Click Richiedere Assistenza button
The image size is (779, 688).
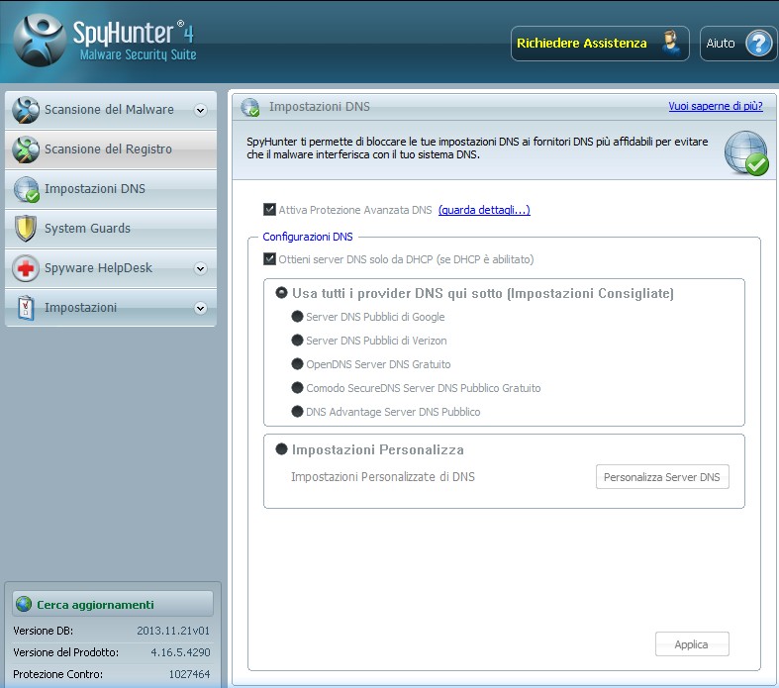(x=600, y=44)
